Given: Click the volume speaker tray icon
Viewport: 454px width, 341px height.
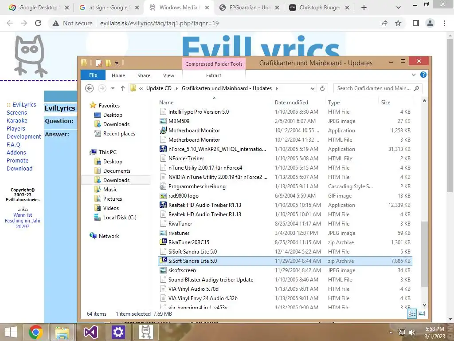Looking at the screenshot, I should pyautogui.click(x=412, y=332).
